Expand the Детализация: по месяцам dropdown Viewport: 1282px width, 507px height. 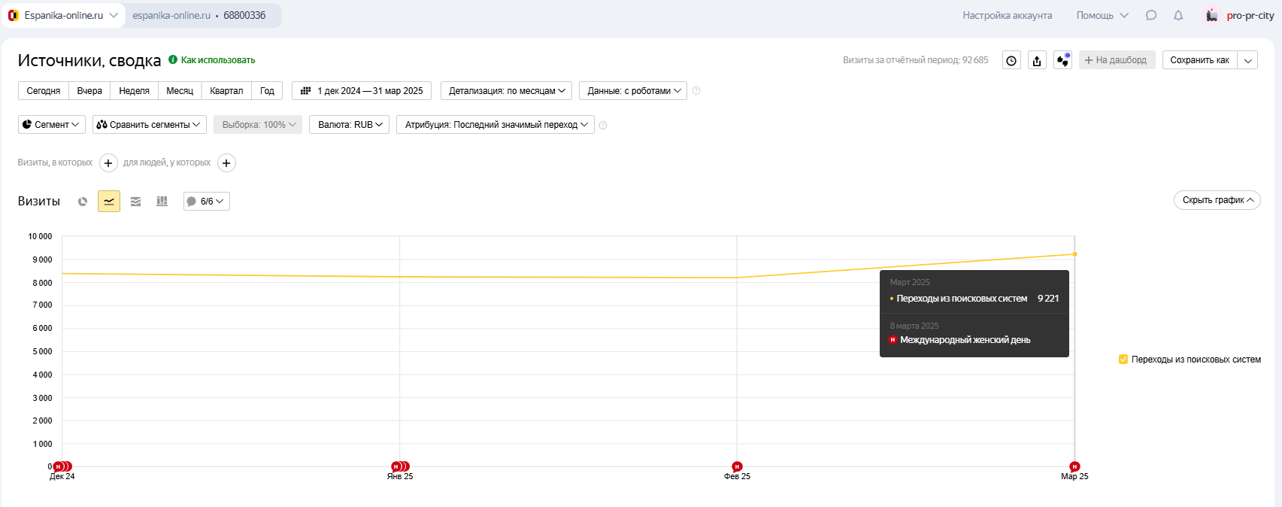(506, 91)
